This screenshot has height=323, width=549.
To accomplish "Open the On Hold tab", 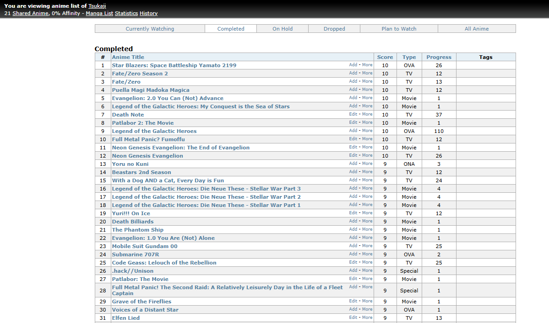I will point(283,29).
